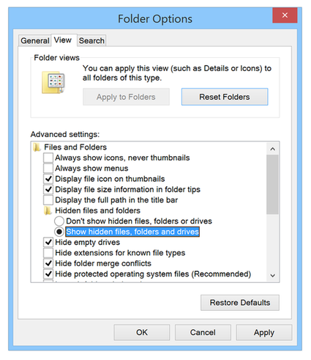Click the scroll up arrow in Advanced settings

point(273,149)
